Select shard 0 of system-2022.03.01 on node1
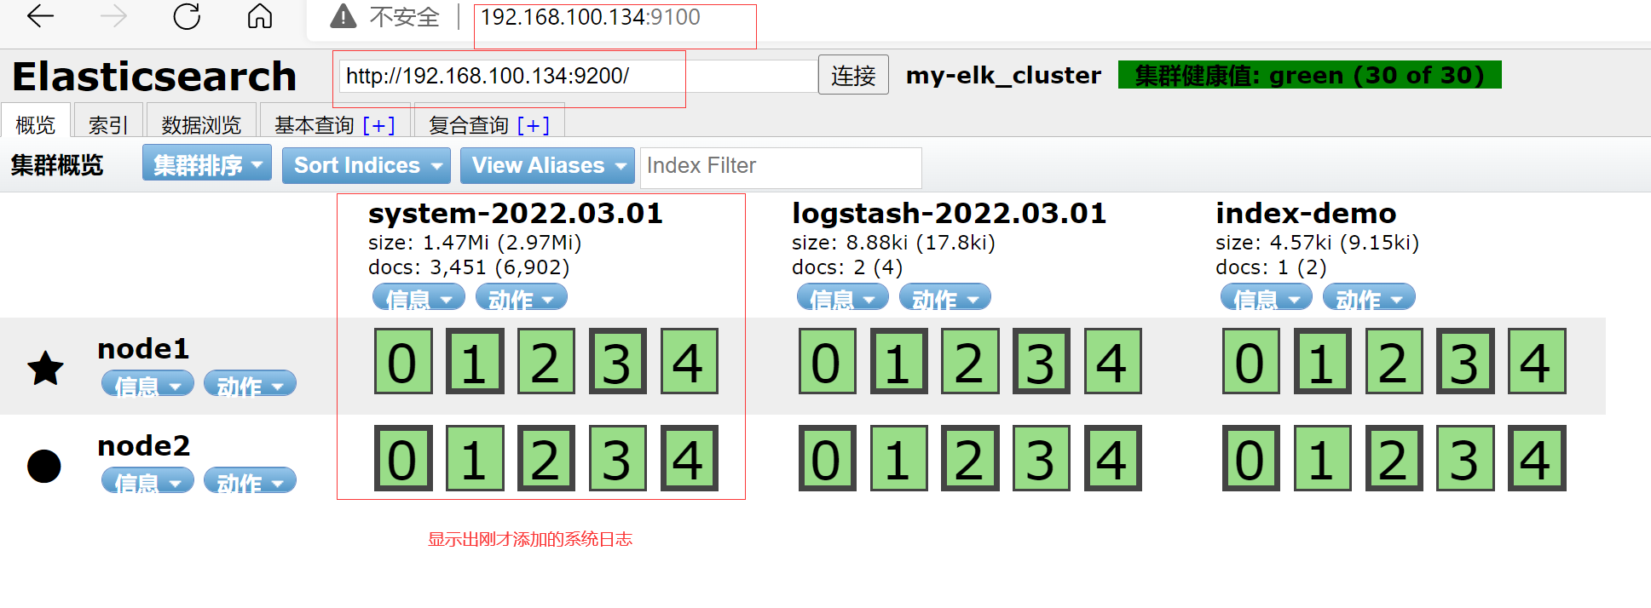1651x608 pixels. [403, 361]
